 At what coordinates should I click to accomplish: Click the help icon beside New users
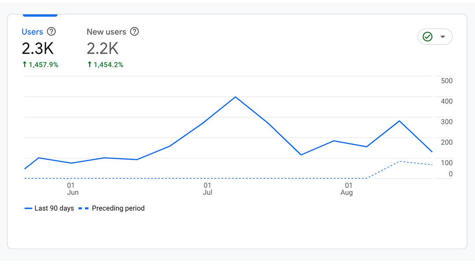135,32
